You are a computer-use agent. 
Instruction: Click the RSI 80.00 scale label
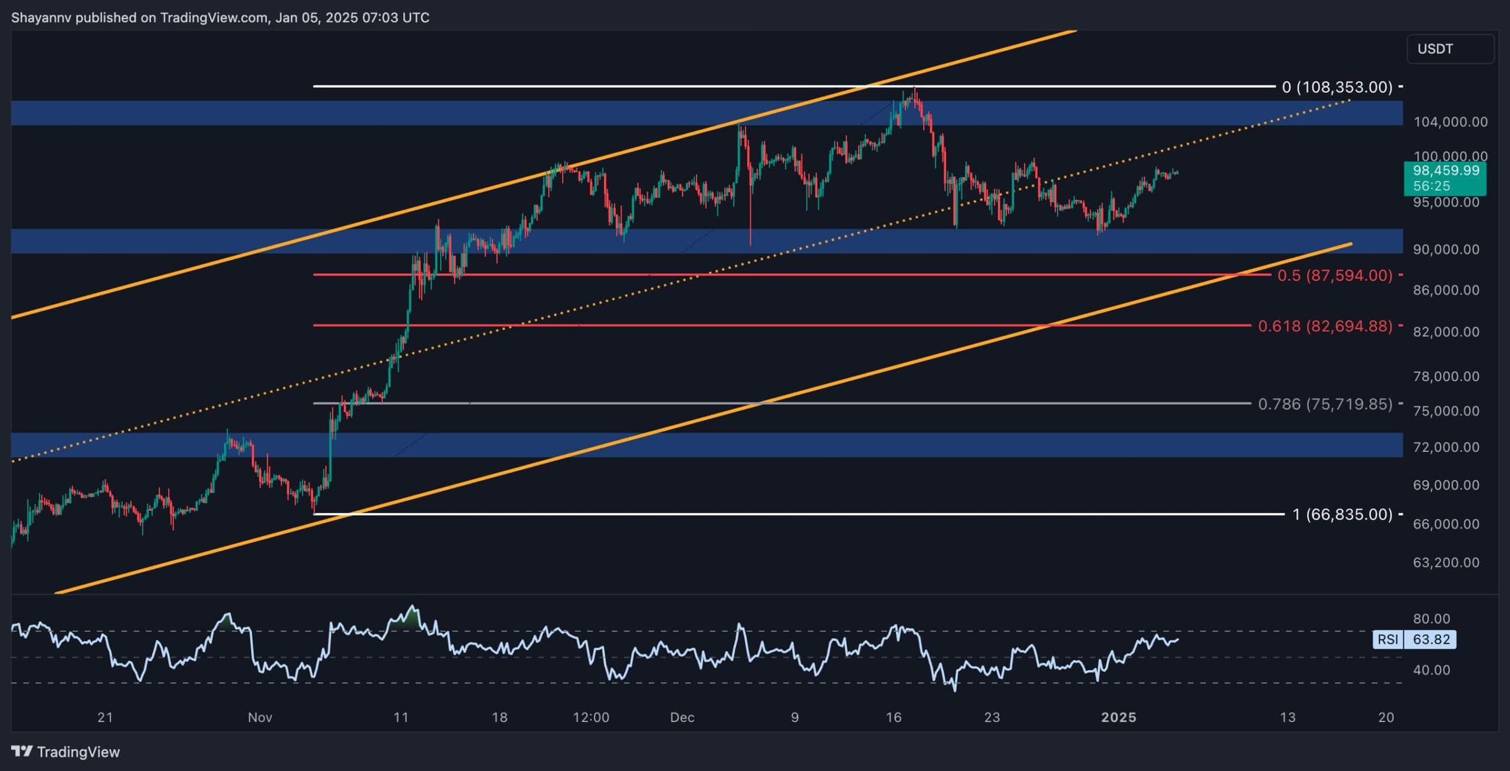tap(1432, 619)
